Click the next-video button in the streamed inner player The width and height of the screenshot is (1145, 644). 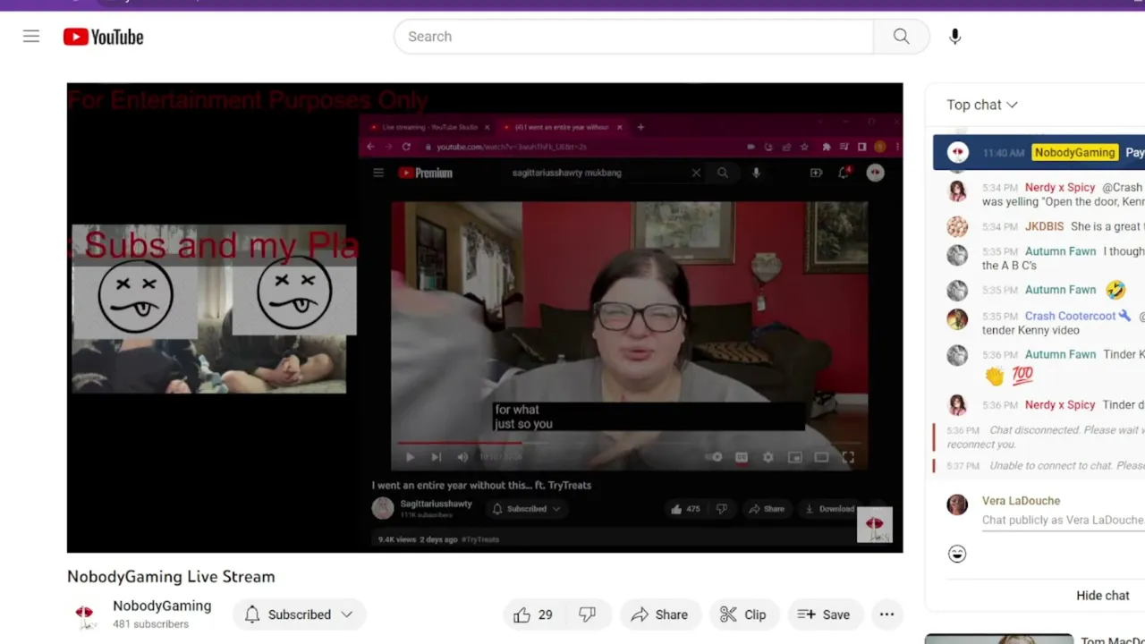click(x=436, y=457)
